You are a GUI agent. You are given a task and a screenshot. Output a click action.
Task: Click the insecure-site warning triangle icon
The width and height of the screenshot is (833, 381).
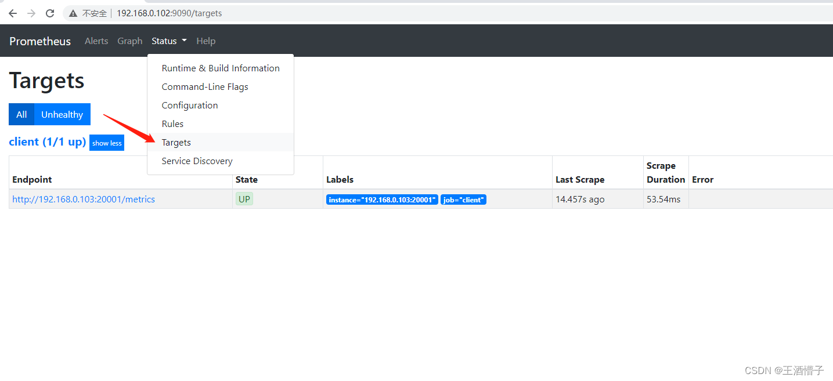[73, 13]
